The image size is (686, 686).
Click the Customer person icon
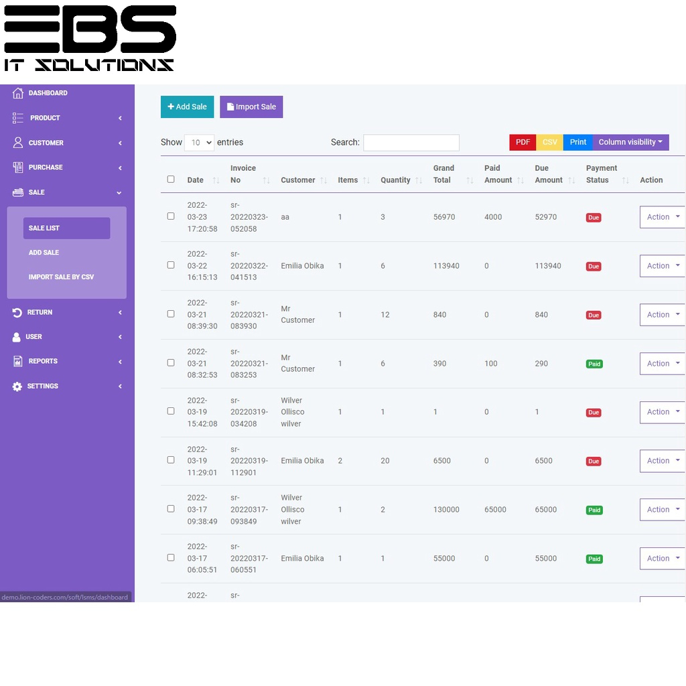click(x=17, y=143)
